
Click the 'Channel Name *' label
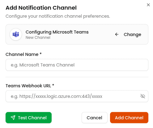tap(23, 54)
